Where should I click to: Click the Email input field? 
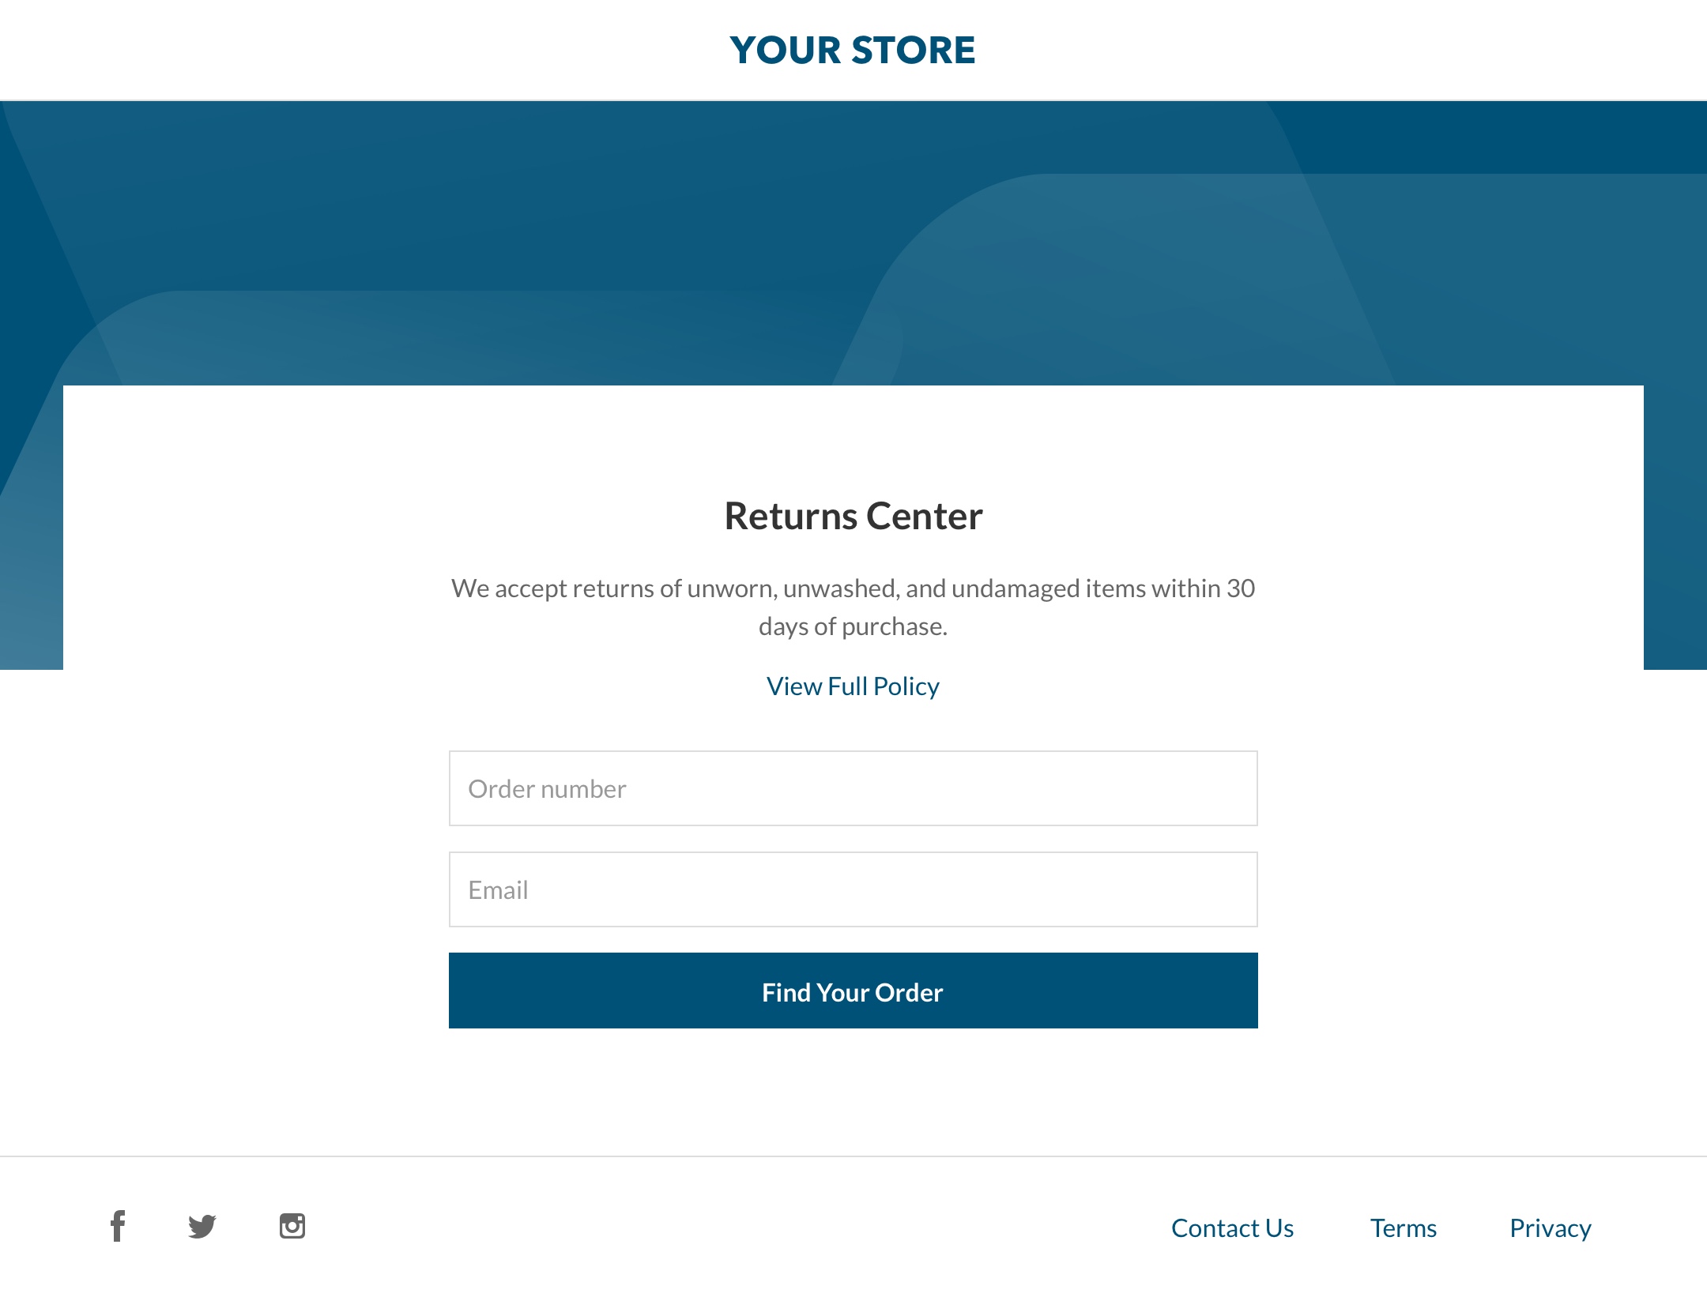853,889
